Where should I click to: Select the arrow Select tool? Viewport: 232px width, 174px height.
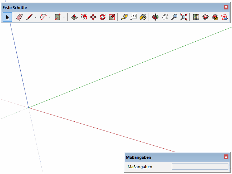point(7,17)
